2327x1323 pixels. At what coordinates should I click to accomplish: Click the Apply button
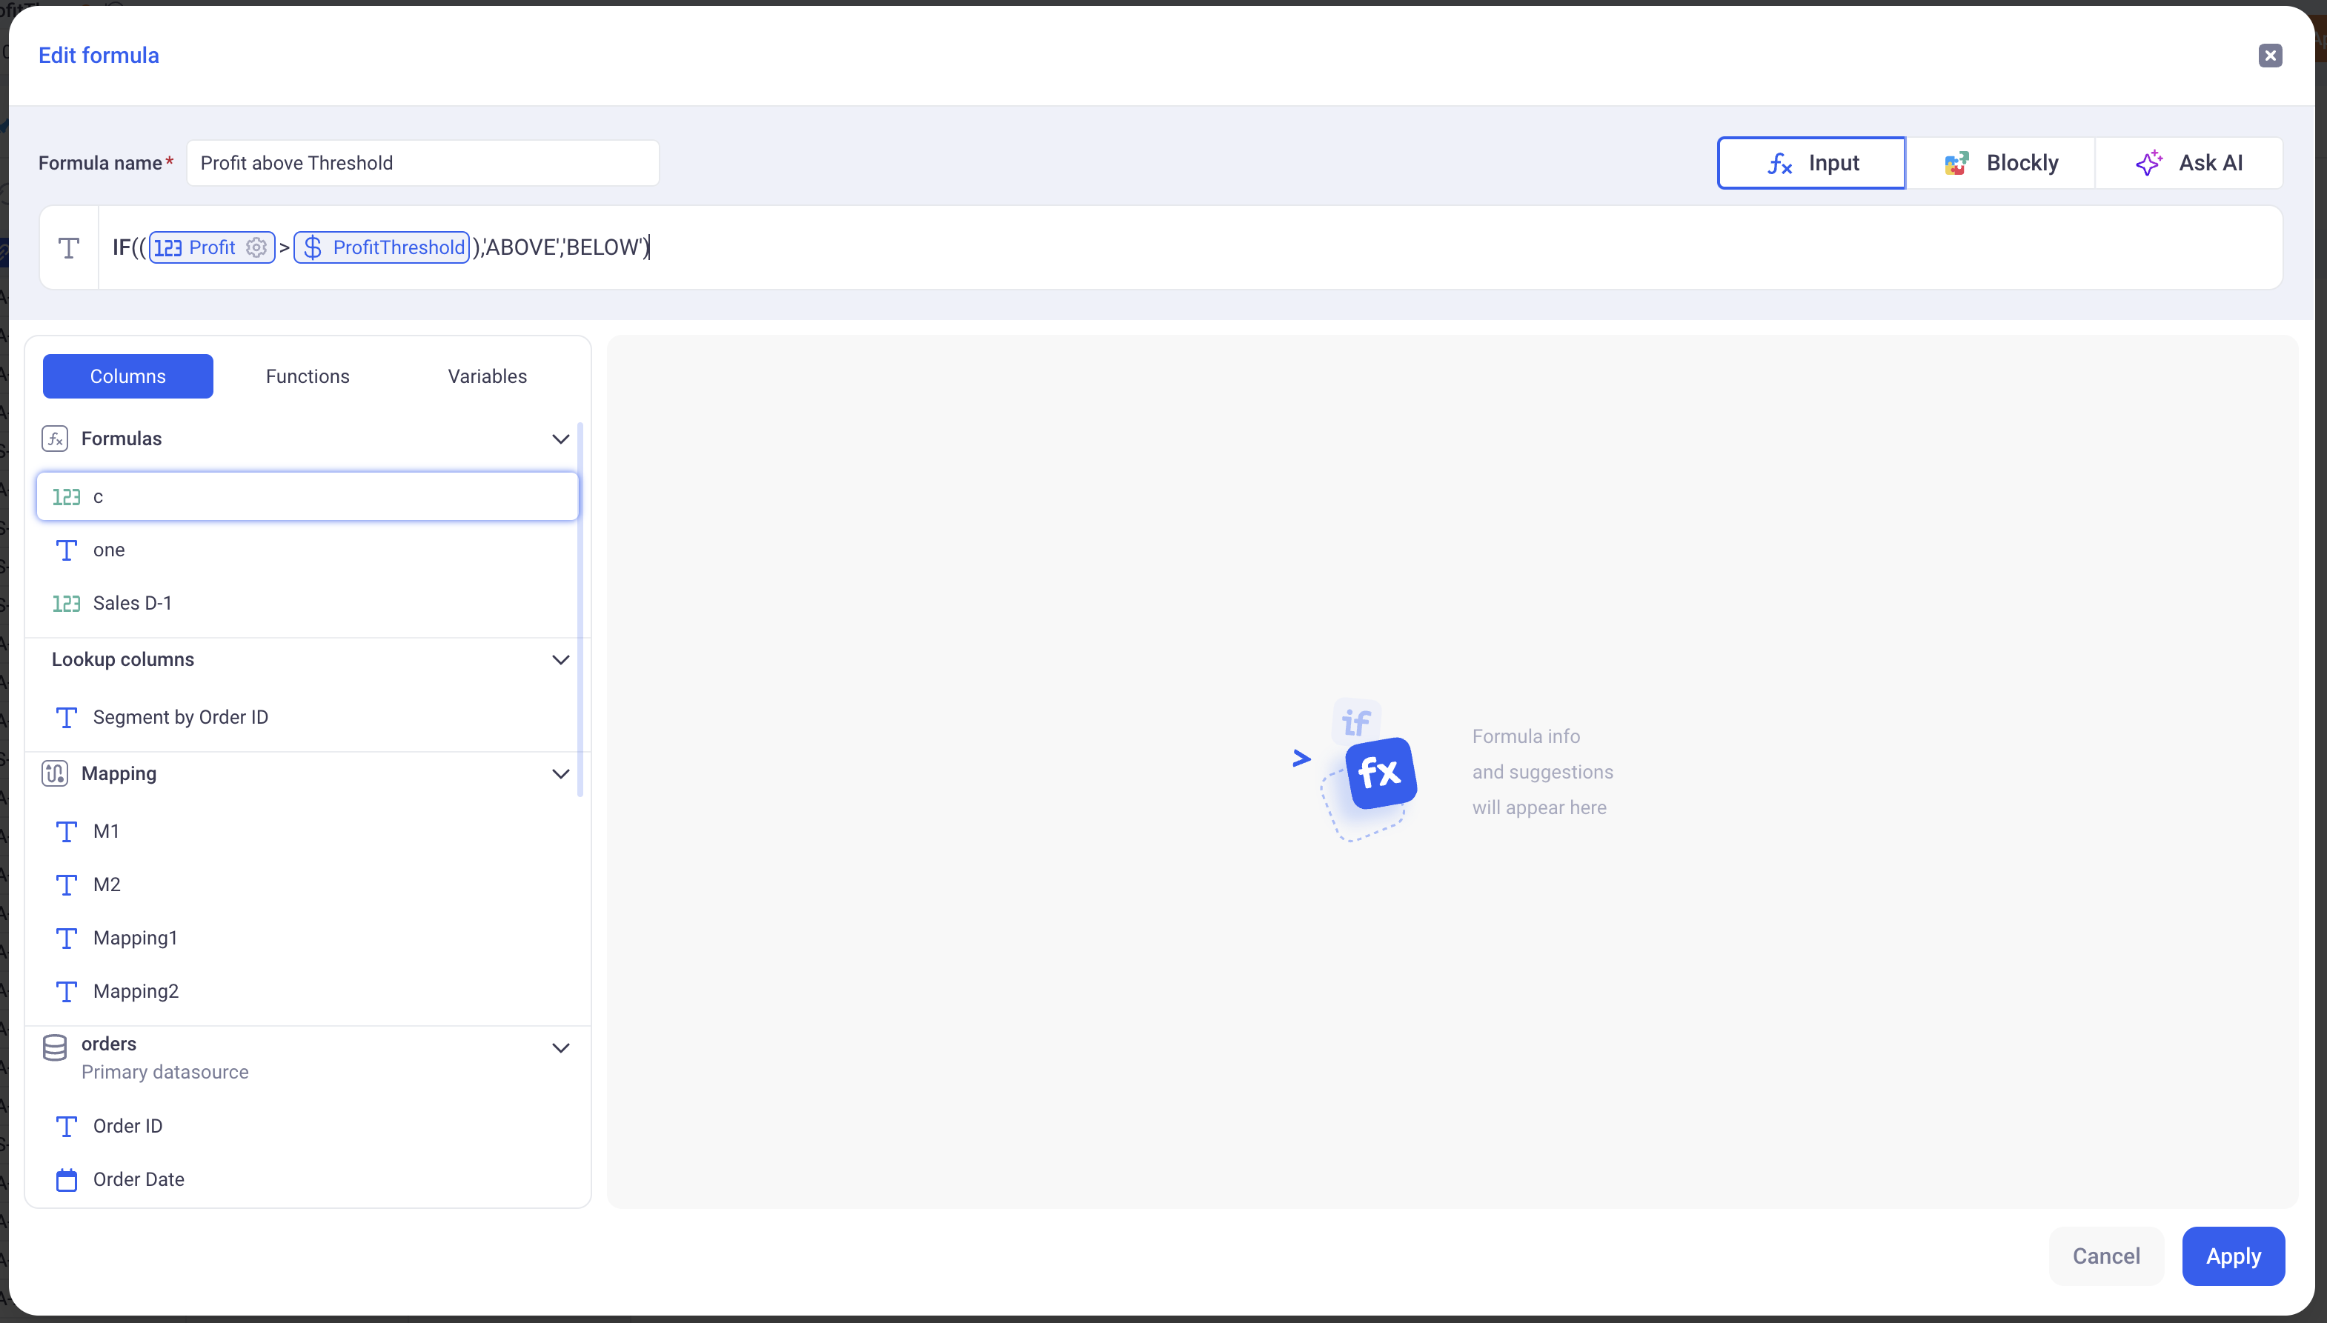click(2232, 1256)
